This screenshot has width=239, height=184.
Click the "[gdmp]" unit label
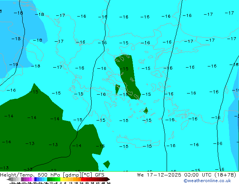72,175
